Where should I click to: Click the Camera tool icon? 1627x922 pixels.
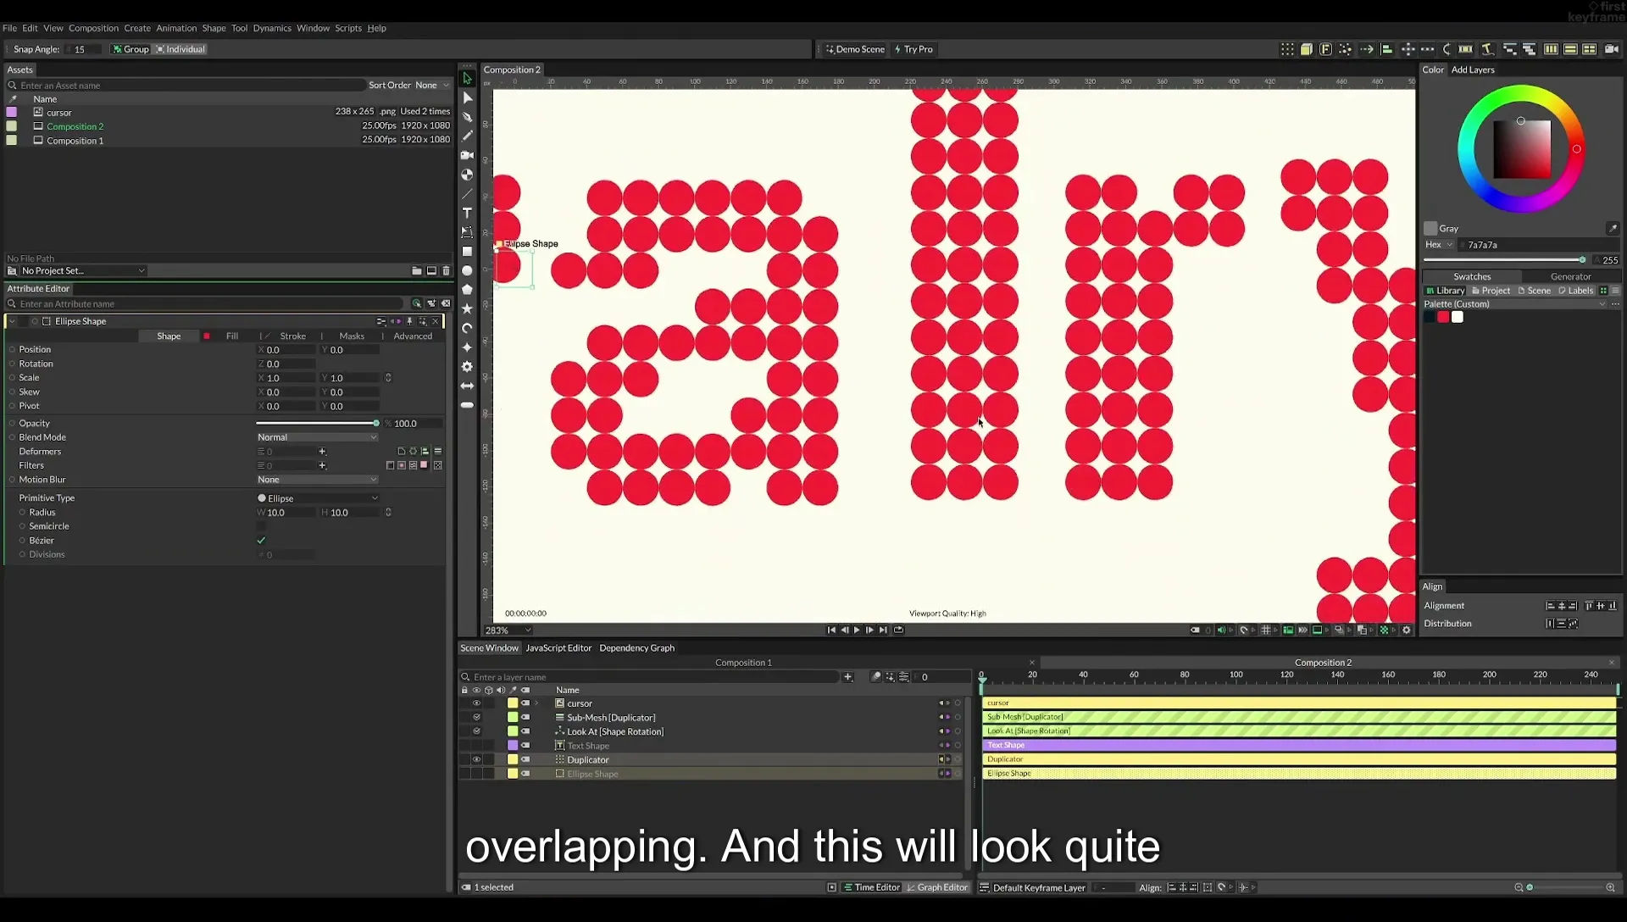(x=467, y=155)
